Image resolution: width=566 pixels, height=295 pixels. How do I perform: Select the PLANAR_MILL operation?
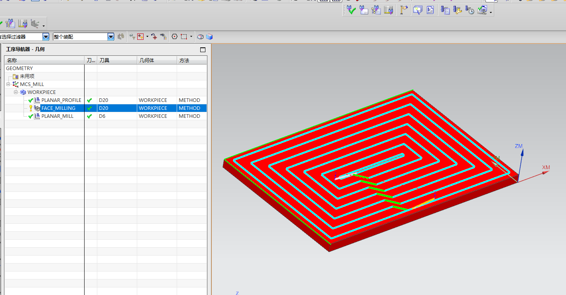click(x=57, y=116)
